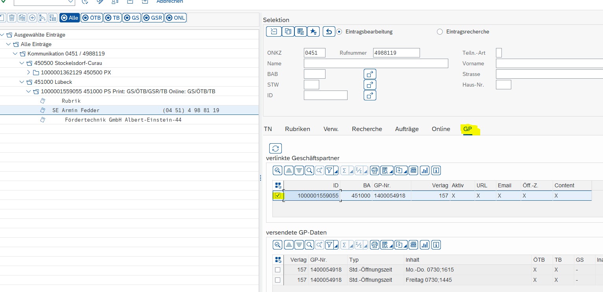Select the GSR filter toggle
The width and height of the screenshot is (603, 292).
coord(153,18)
